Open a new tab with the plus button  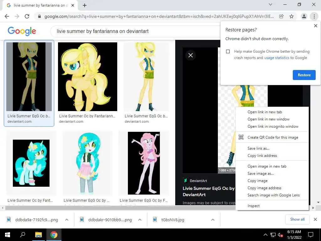(85, 5)
